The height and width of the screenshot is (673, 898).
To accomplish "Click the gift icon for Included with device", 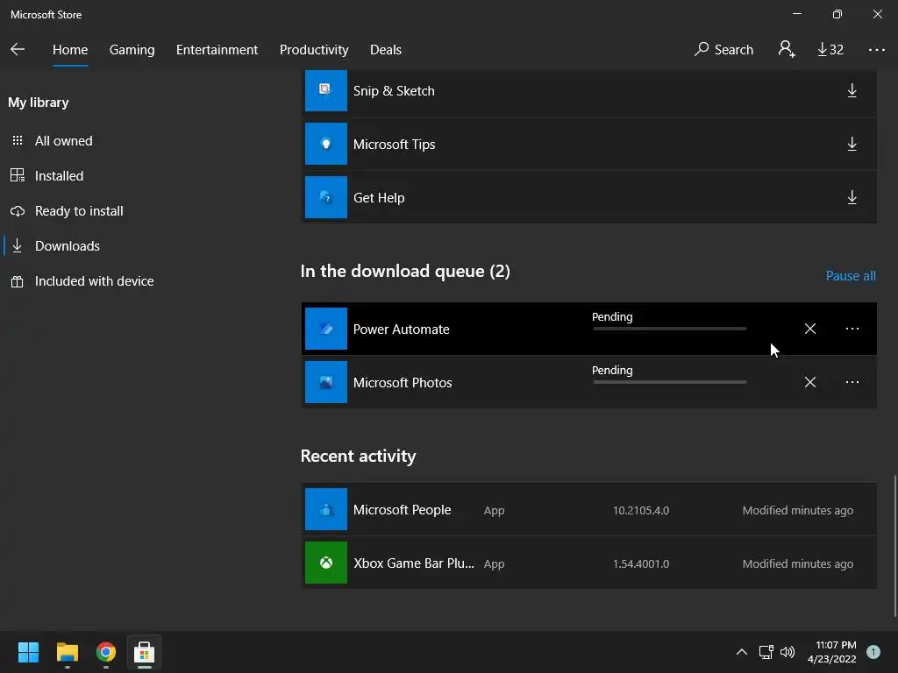I will pos(18,281).
